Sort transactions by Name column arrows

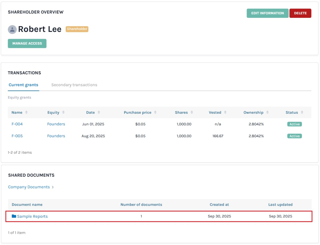point(26,112)
